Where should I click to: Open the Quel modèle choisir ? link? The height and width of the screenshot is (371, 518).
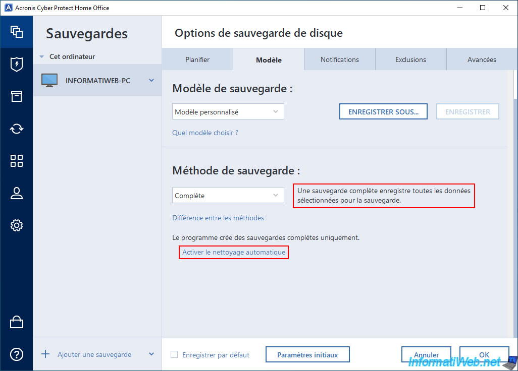point(205,133)
